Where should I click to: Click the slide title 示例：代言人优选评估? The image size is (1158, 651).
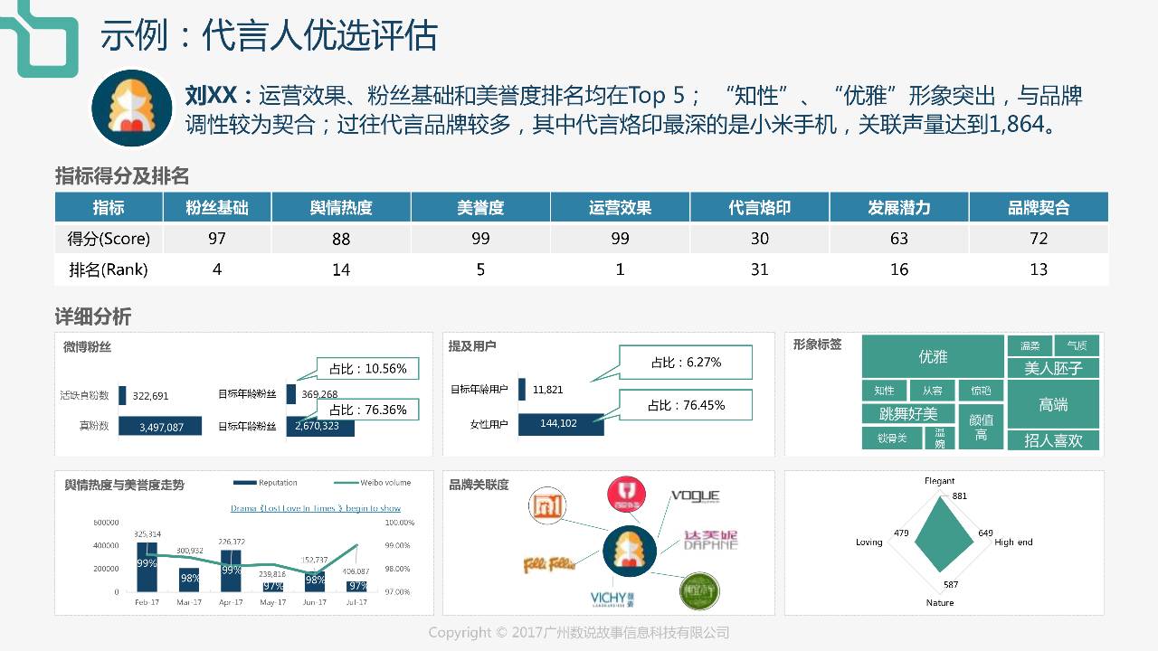[x=269, y=35]
